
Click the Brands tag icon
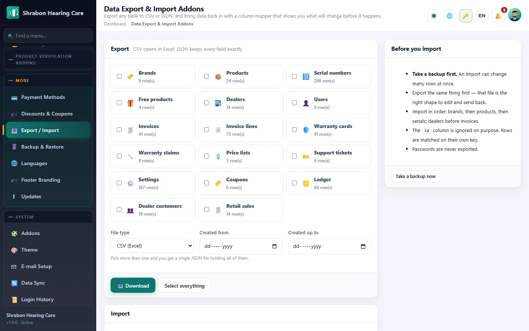point(130,77)
